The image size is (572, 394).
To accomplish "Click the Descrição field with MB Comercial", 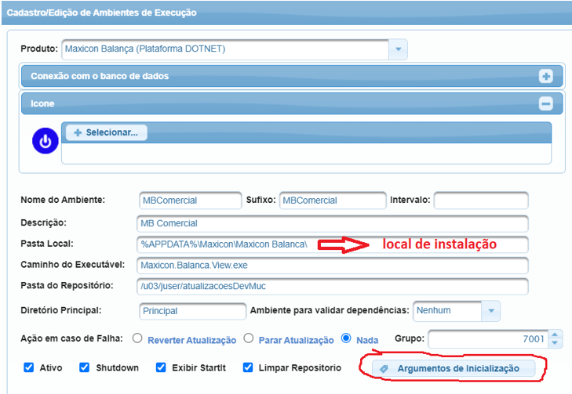I will 333,223.
